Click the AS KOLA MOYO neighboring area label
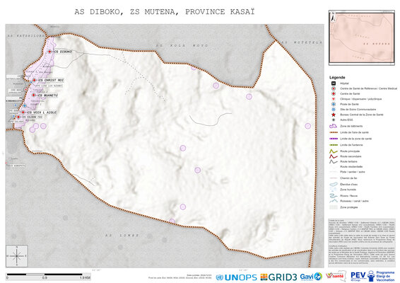The width and height of the screenshot is (400, 283). coord(182,45)
